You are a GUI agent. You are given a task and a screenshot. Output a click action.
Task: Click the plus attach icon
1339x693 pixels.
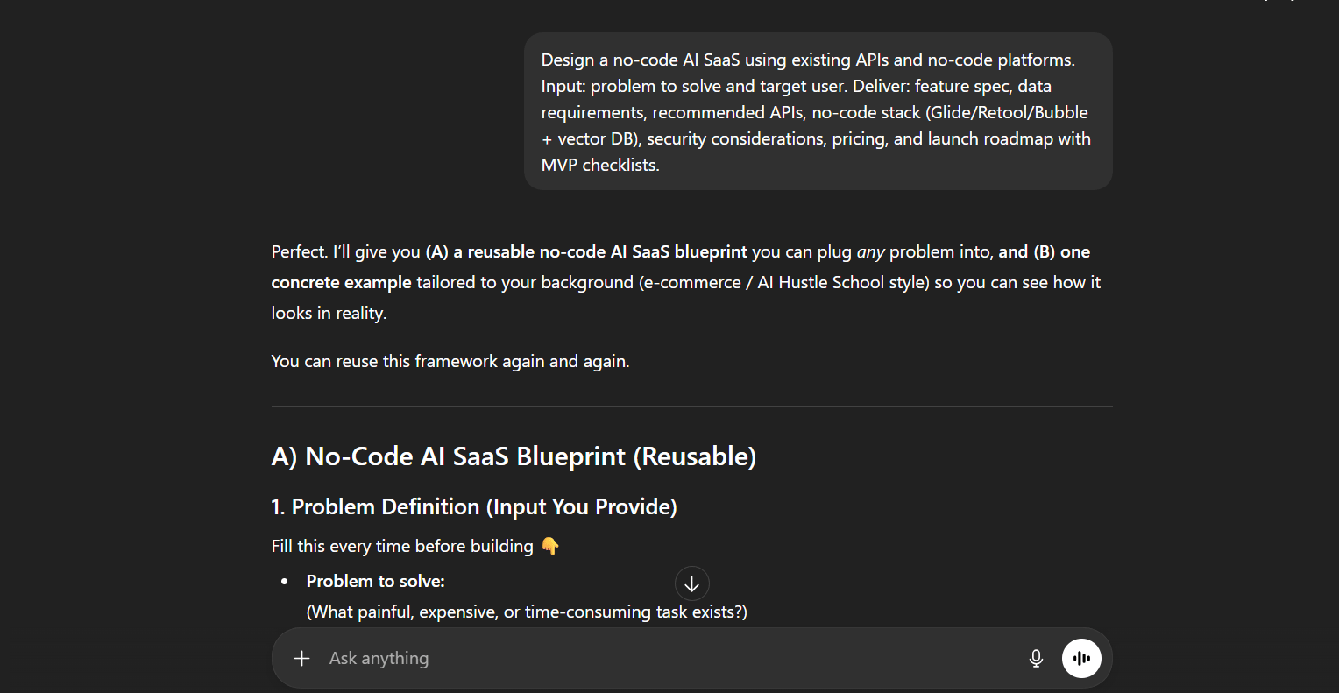[x=301, y=658]
